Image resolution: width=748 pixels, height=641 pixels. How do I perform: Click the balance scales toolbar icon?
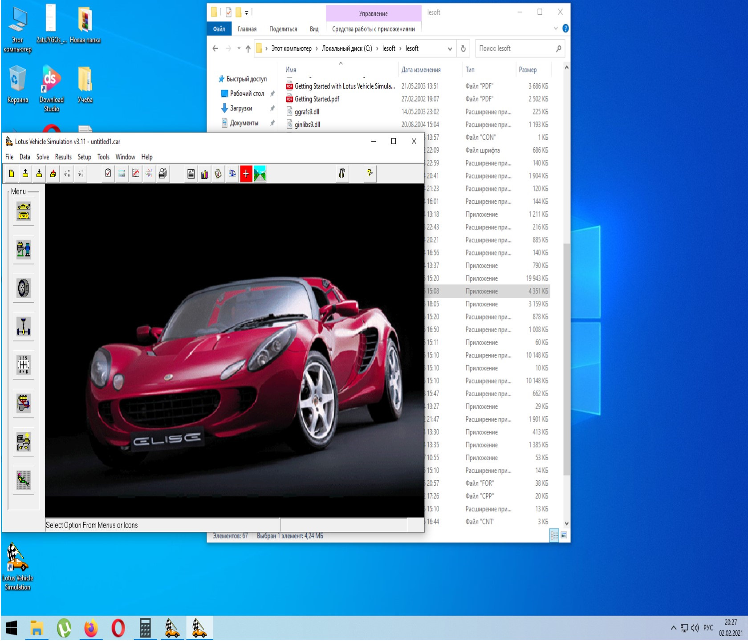coord(232,174)
